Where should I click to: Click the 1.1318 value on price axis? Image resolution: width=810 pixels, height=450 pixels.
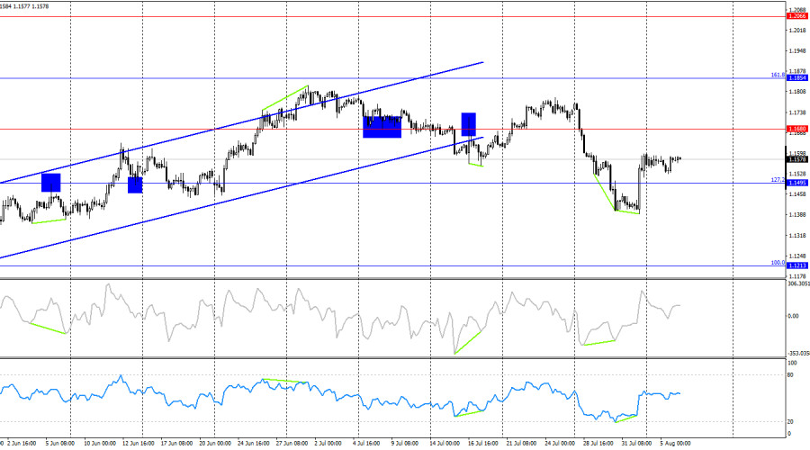click(x=797, y=236)
